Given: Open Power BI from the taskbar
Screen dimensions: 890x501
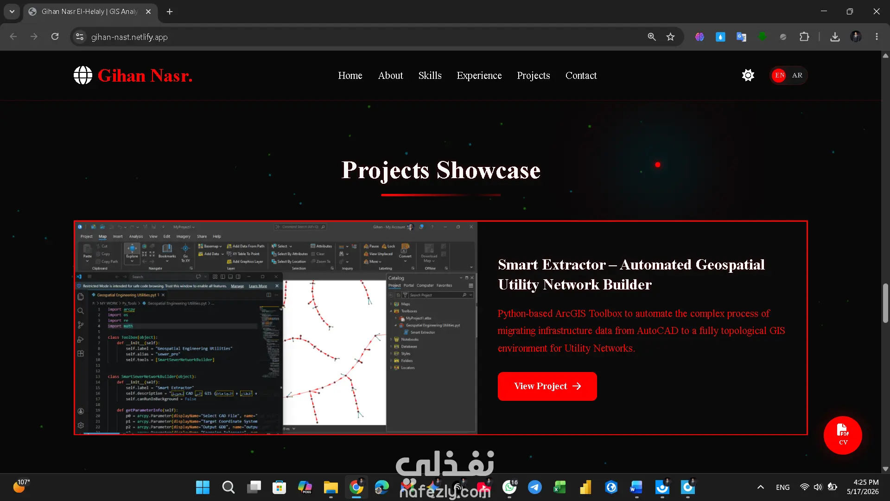Looking at the screenshot, I should [x=585, y=488].
